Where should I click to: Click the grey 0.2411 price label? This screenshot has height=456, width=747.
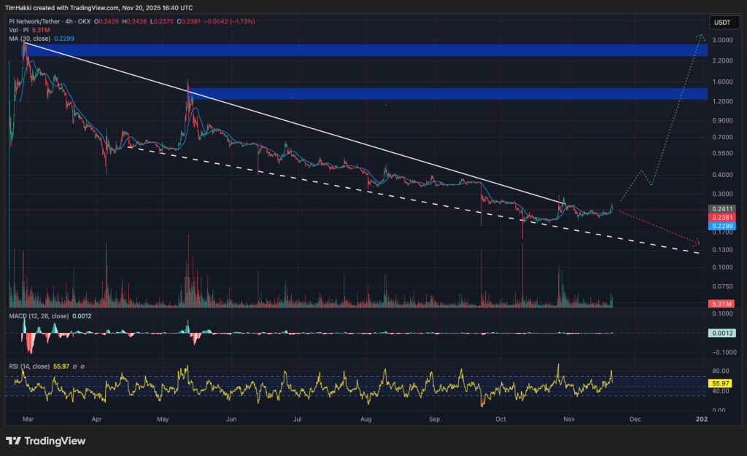point(721,209)
